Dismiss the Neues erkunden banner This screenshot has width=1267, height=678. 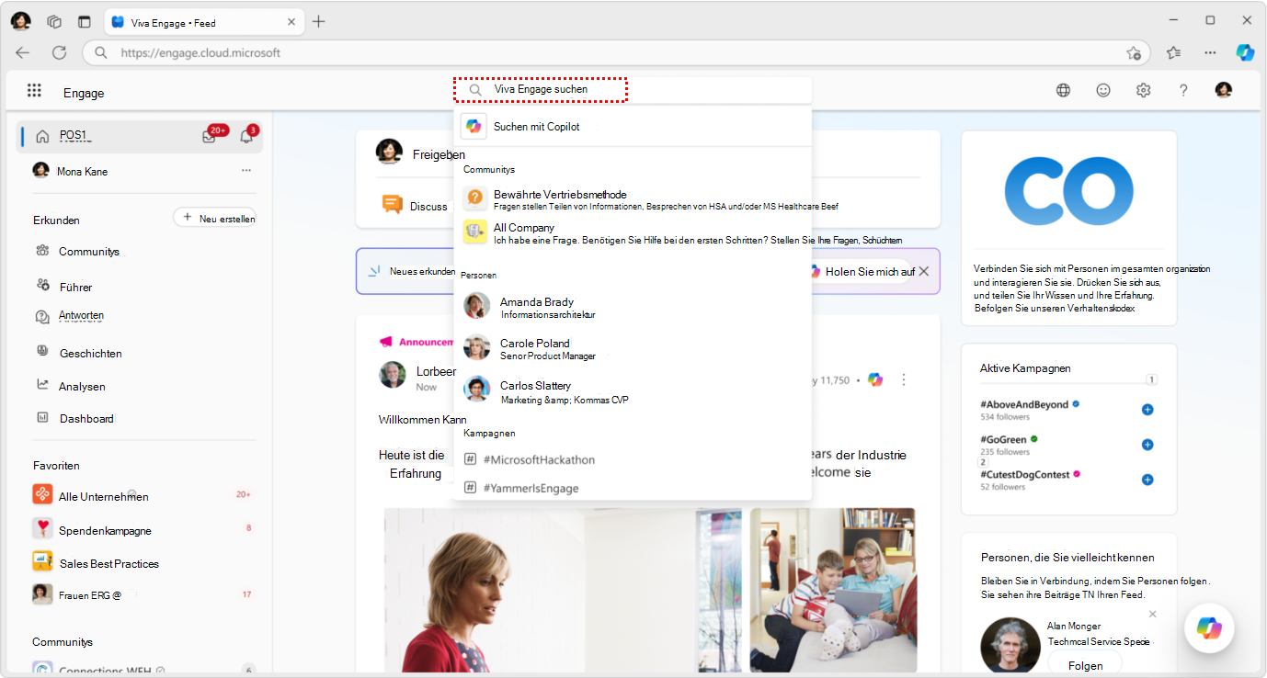pos(924,271)
